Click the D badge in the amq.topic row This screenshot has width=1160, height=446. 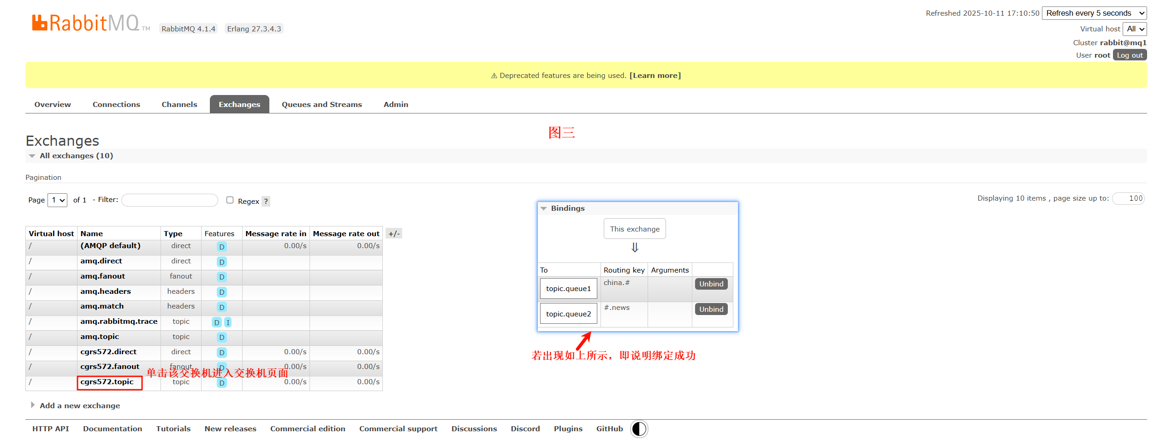point(222,338)
